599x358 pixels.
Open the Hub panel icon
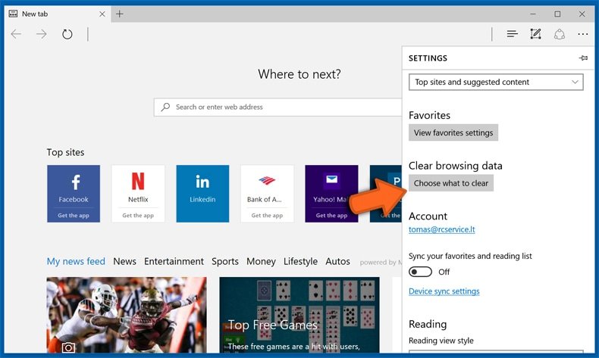(513, 34)
